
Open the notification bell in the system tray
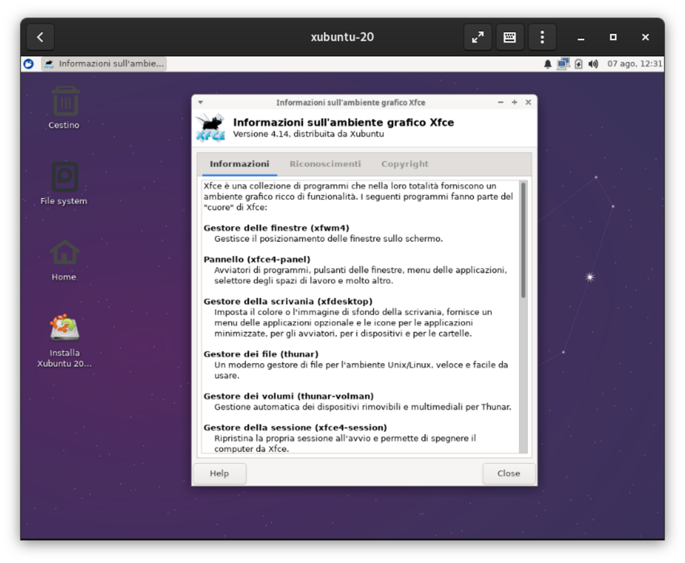point(547,64)
